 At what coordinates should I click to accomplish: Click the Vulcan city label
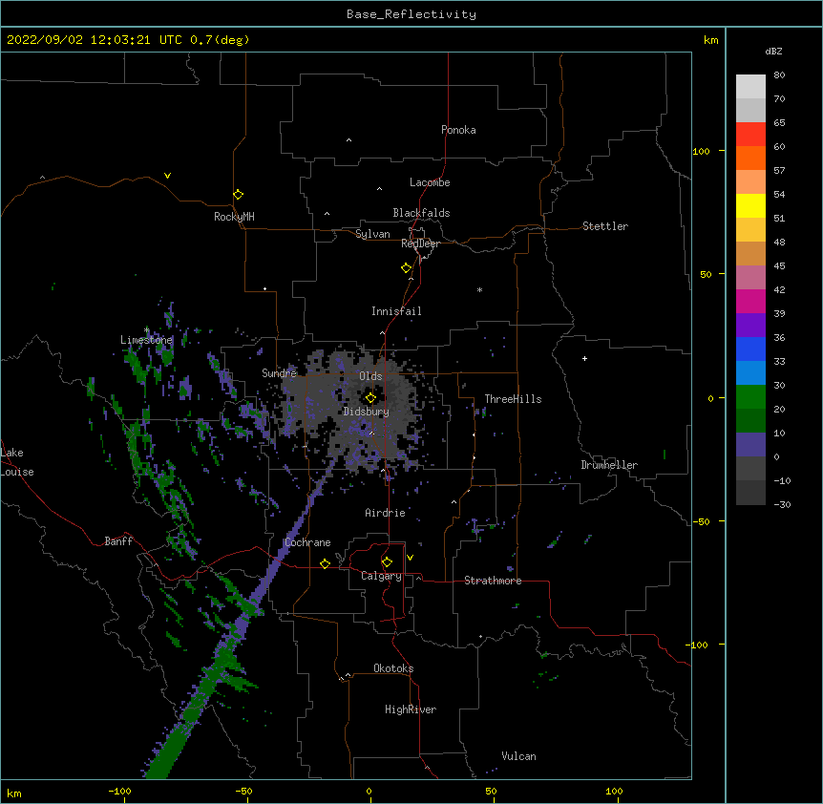[x=518, y=756]
